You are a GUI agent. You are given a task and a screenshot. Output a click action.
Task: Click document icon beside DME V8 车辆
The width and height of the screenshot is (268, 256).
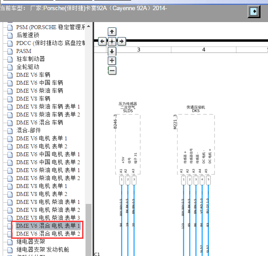[10, 99]
